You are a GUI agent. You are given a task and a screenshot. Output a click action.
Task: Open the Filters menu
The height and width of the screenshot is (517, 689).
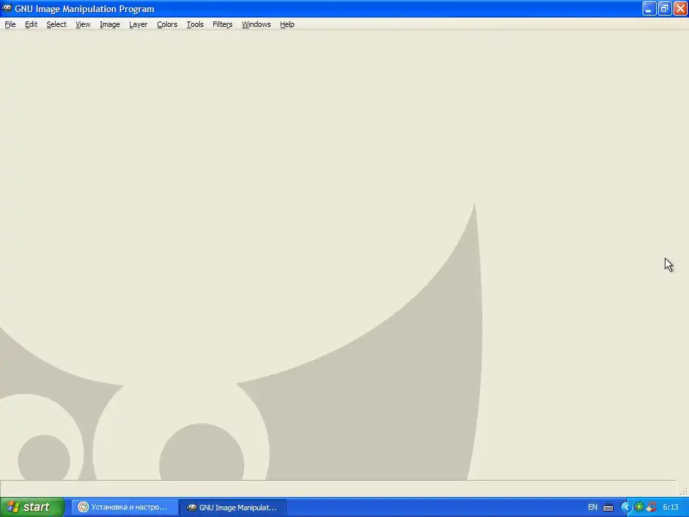coord(222,25)
